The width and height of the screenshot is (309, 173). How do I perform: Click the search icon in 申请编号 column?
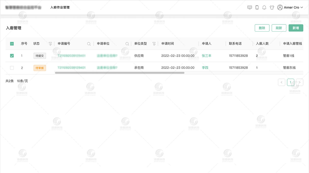89,44
